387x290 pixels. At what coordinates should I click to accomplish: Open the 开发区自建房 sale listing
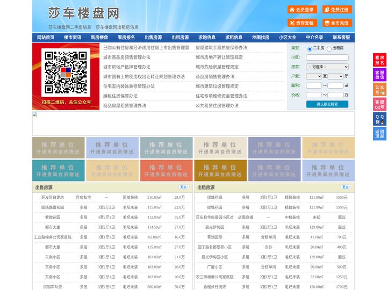pos(53,198)
